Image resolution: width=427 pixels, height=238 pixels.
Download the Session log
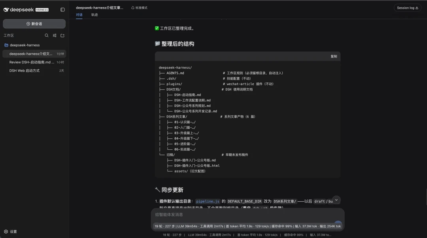[x=407, y=8]
